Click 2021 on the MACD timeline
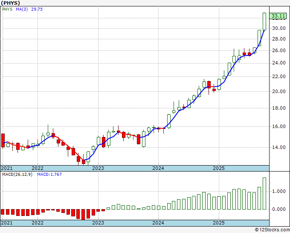The height and width of the screenshot is (233, 290). [7, 223]
